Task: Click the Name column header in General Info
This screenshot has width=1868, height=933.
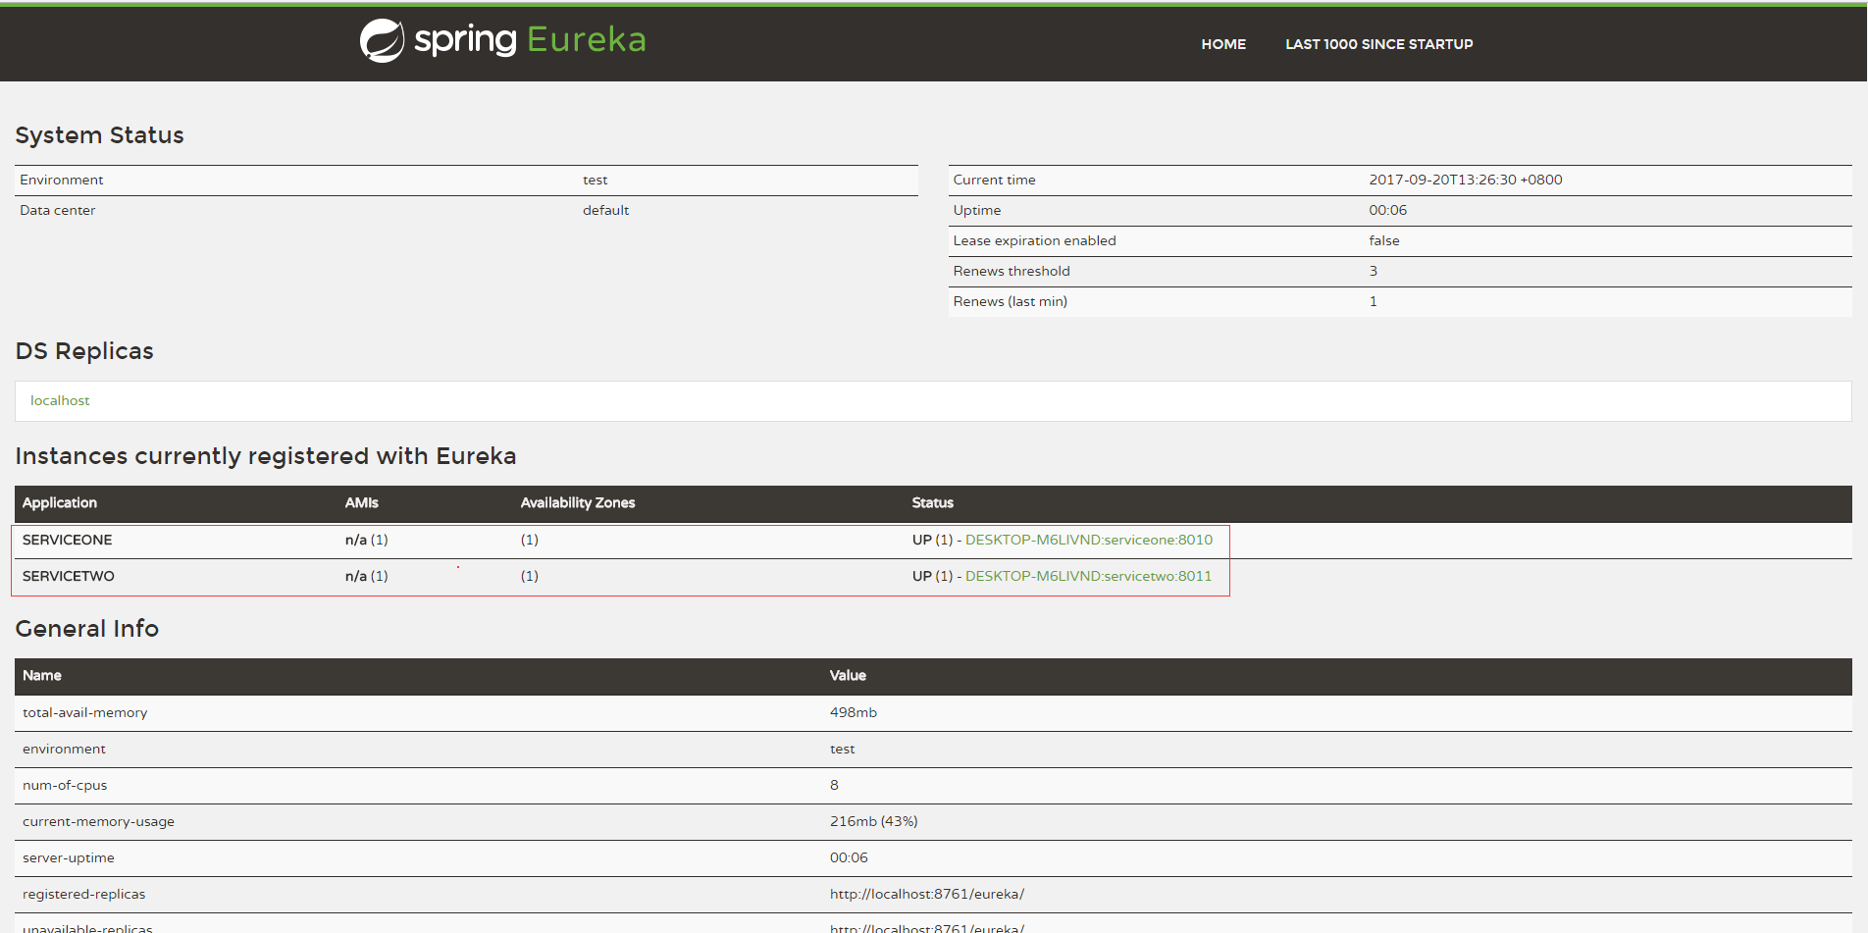Action: click(x=42, y=675)
